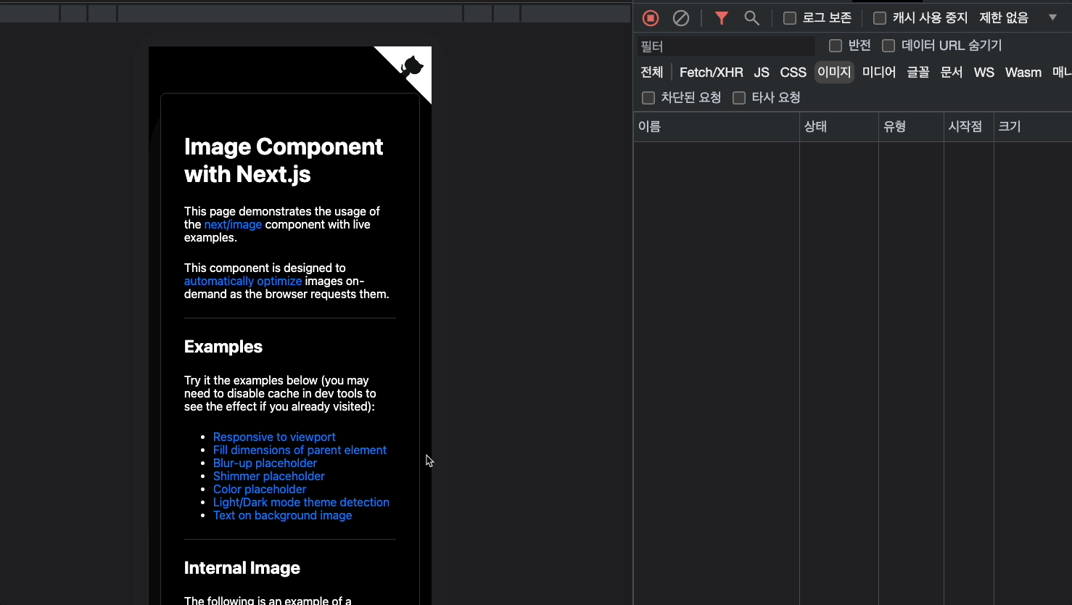
Task: Open network search magnifier
Action: (752, 18)
